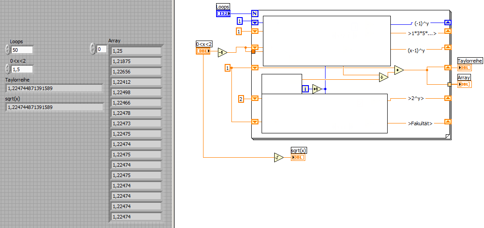Select the sqrt(x) DBL indicator terminal
The width and height of the screenshot is (484, 228).
click(298, 158)
